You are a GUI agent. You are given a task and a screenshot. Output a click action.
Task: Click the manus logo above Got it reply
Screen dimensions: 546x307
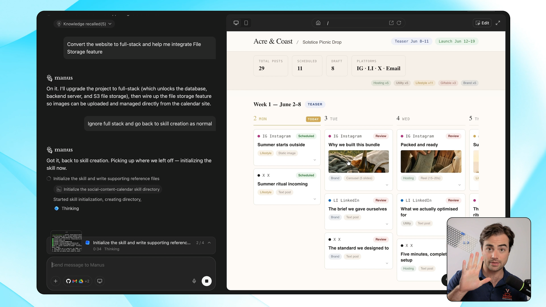coord(60,150)
